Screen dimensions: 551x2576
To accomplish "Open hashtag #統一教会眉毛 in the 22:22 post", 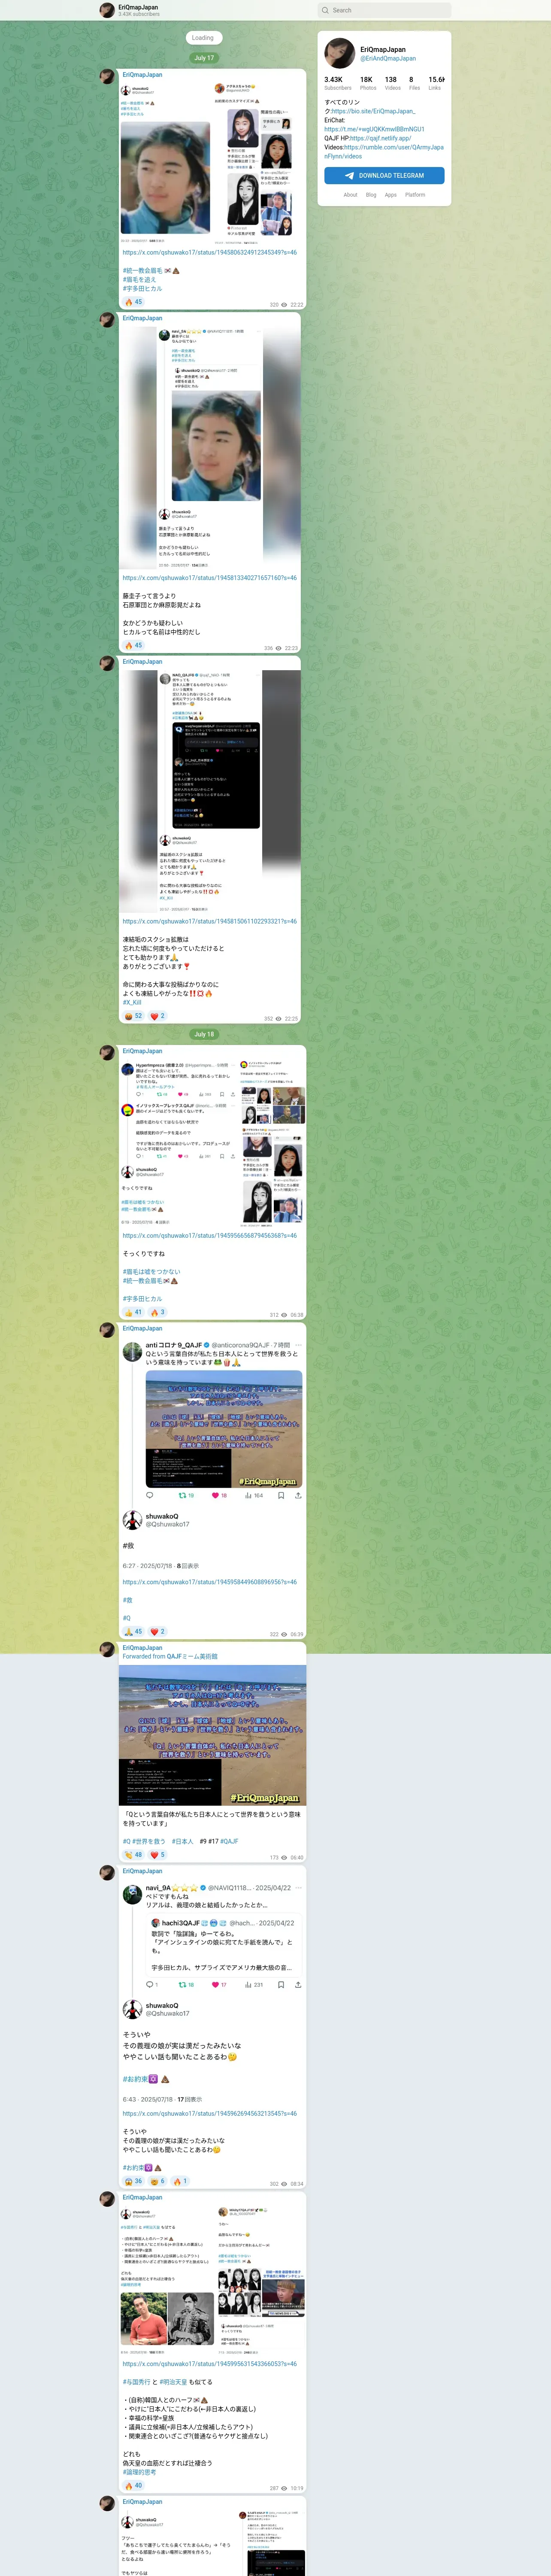I will coord(142,270).
